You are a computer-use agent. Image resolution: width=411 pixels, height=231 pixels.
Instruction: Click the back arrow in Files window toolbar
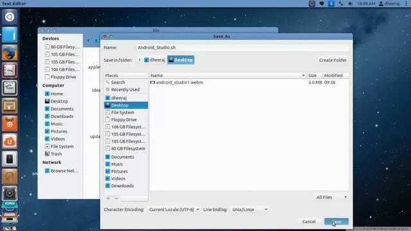pyautogui.click(x=89, y=40)
